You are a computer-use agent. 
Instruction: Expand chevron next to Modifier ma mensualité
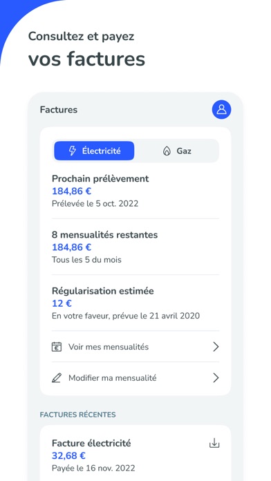(216, 378)
